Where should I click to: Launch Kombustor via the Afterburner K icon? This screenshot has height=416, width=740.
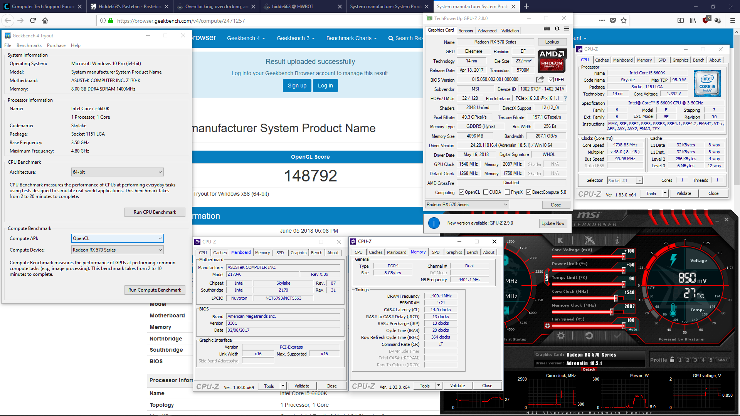560,240
